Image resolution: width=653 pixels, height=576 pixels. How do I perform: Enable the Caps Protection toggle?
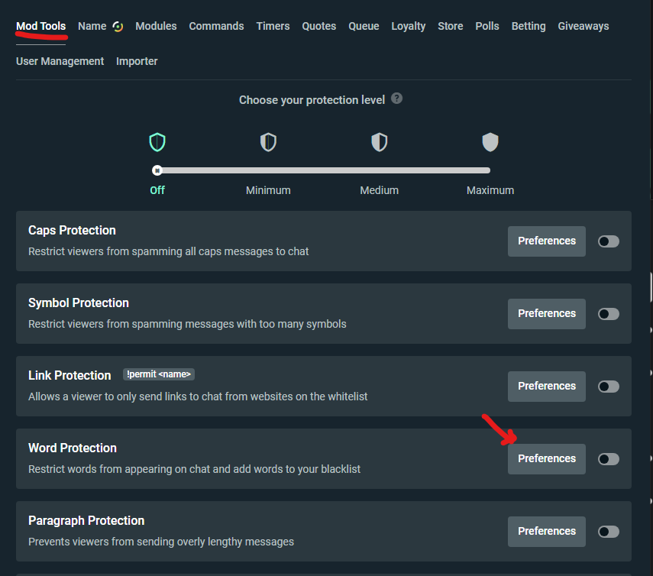[x=608, y=241]
